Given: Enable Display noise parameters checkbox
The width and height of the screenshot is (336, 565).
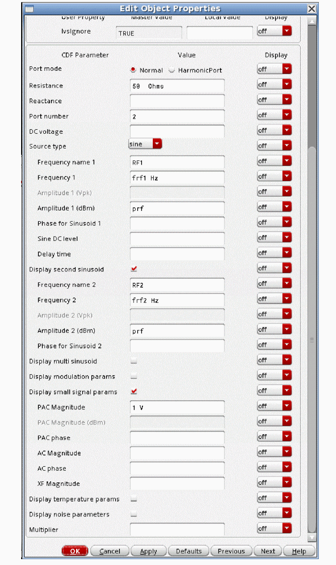Looking at the screenshot, I should [134, 514].
